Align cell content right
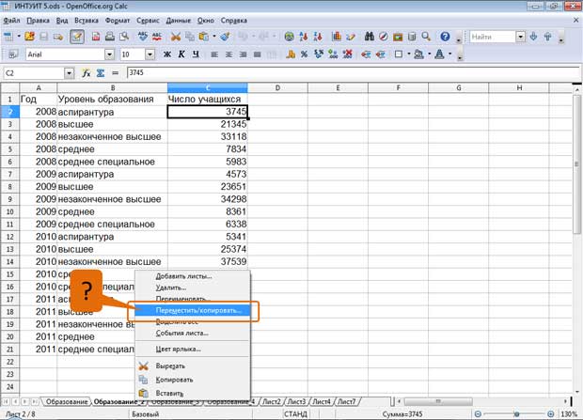The image size is (583, 420). click(x=243, y=54)
